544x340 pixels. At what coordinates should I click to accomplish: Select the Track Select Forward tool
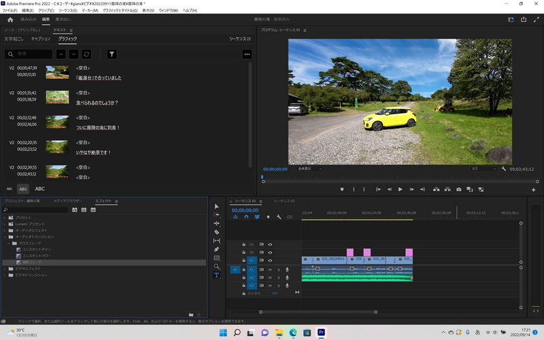(x=217, y=214)
